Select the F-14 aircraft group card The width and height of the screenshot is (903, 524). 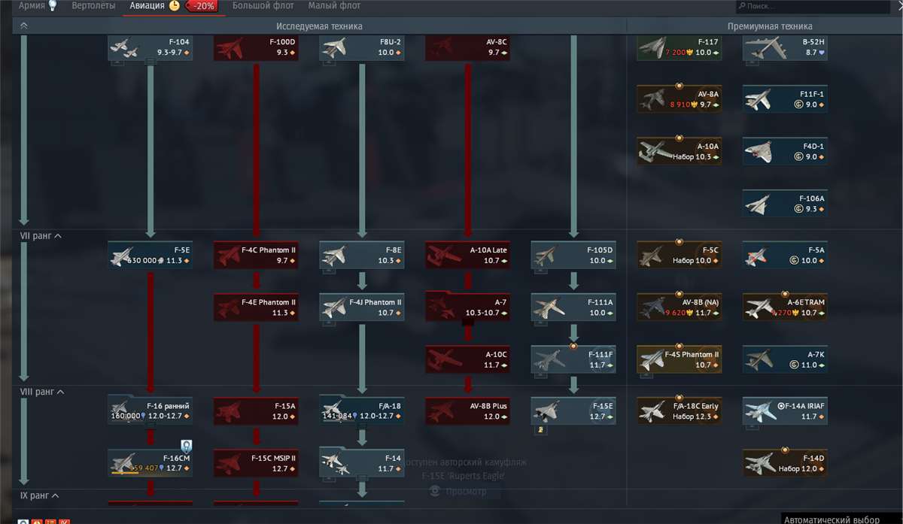(362, 462)
